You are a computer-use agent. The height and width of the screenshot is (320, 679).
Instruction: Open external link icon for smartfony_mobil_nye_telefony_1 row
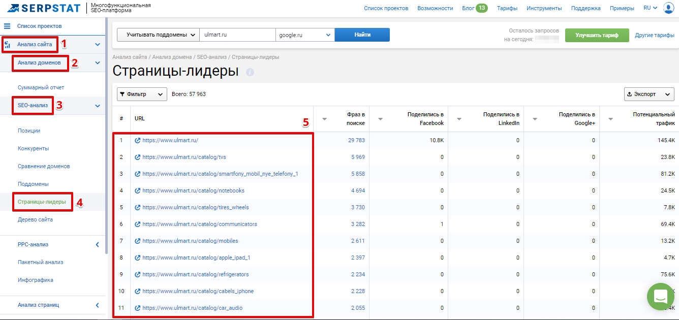coord(137,174)
